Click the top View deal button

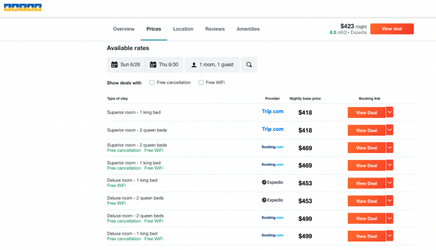392,29
